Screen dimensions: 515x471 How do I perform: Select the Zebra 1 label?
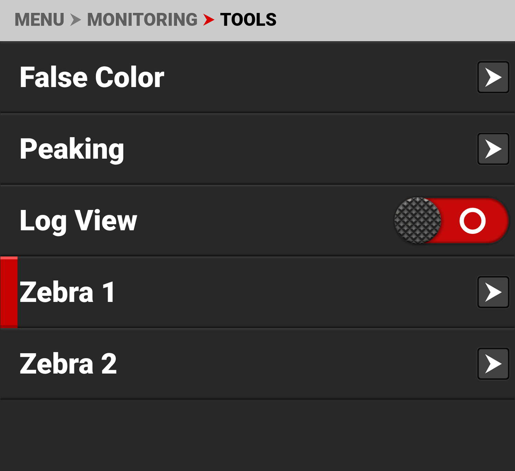(x=67, y=292)
